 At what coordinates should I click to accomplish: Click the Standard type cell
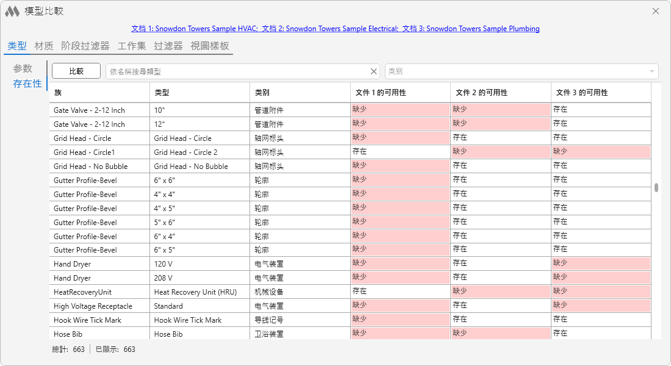[x=200, y=306]
